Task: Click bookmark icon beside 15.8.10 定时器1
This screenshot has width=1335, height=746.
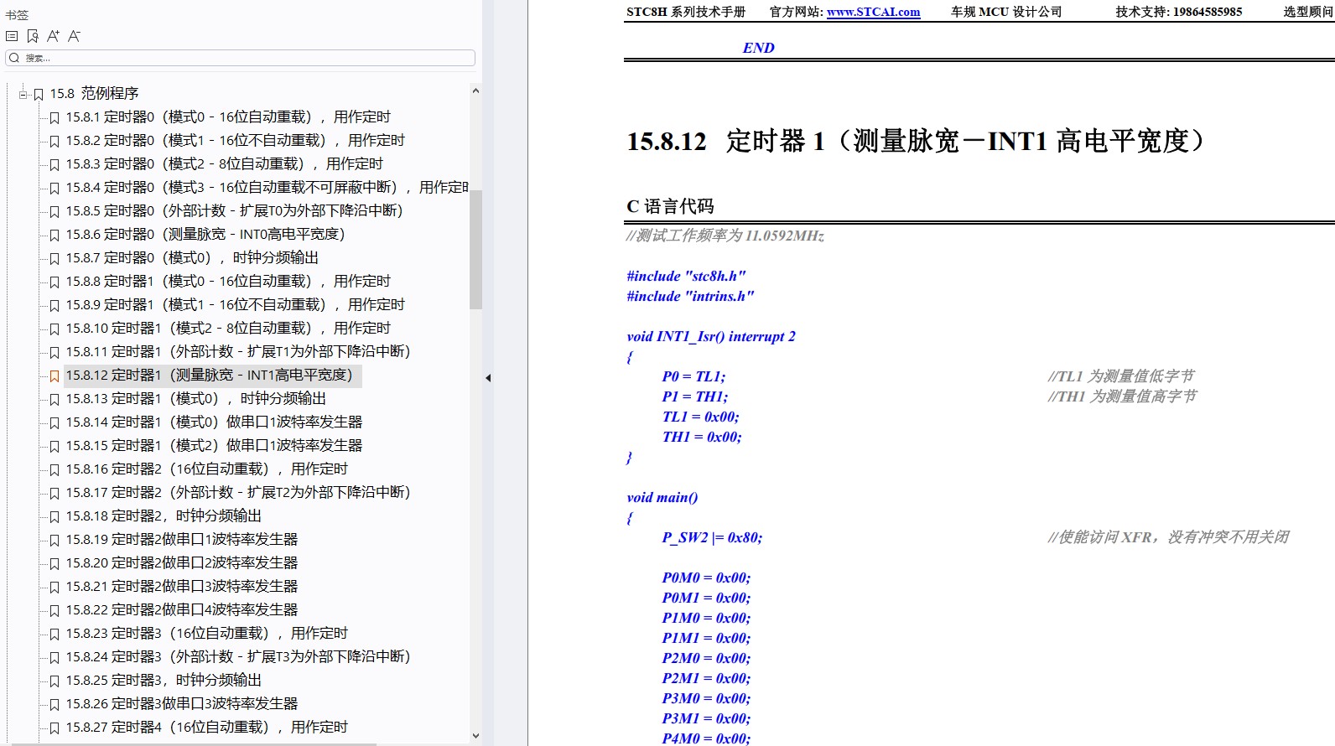Action: coord(55,329)
